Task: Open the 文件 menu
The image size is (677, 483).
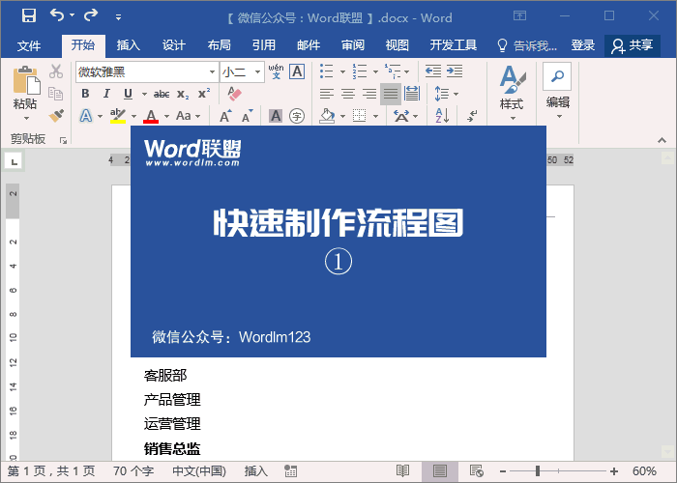Action: (x=29, y=45)
